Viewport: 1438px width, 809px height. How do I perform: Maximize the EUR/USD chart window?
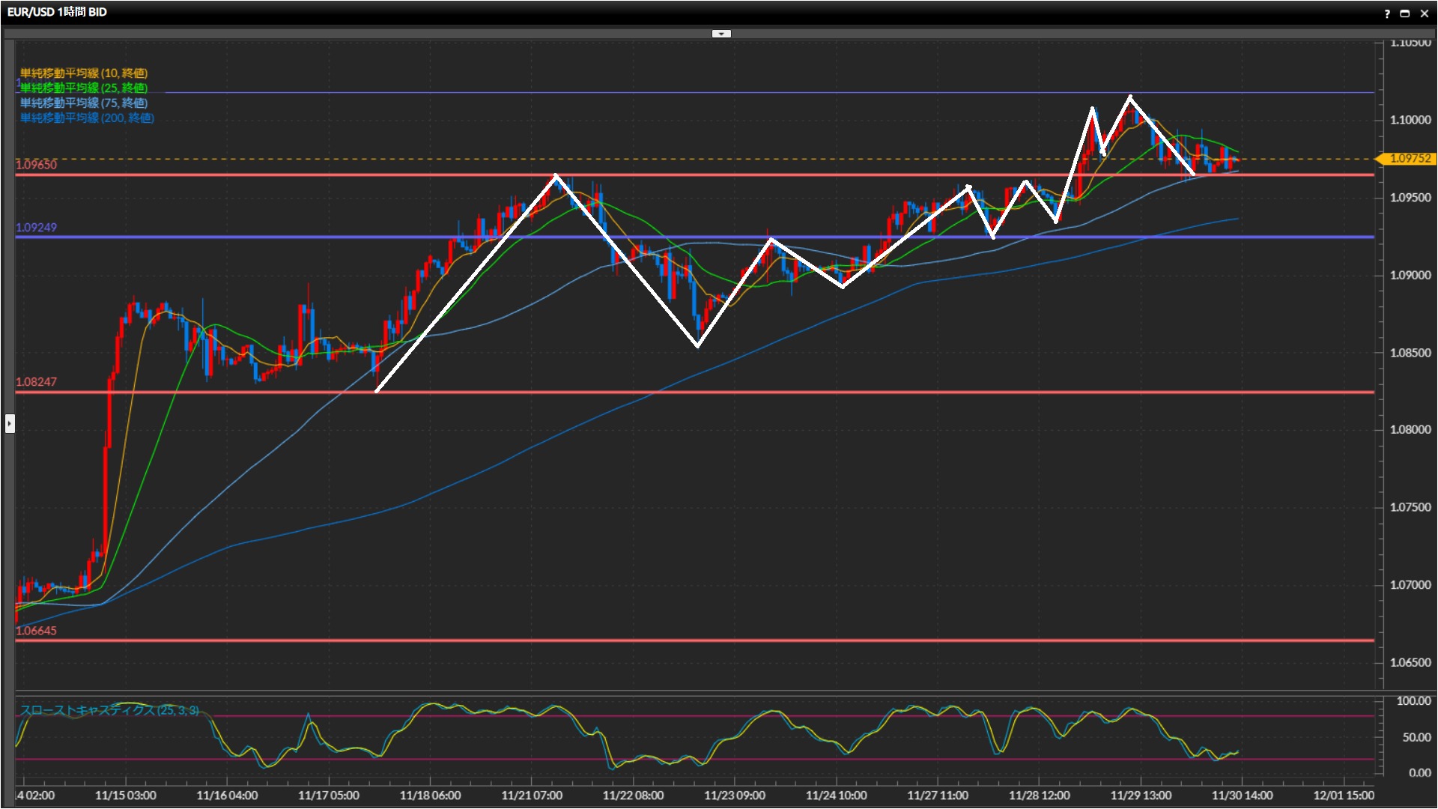click(x=1404, y=13)
